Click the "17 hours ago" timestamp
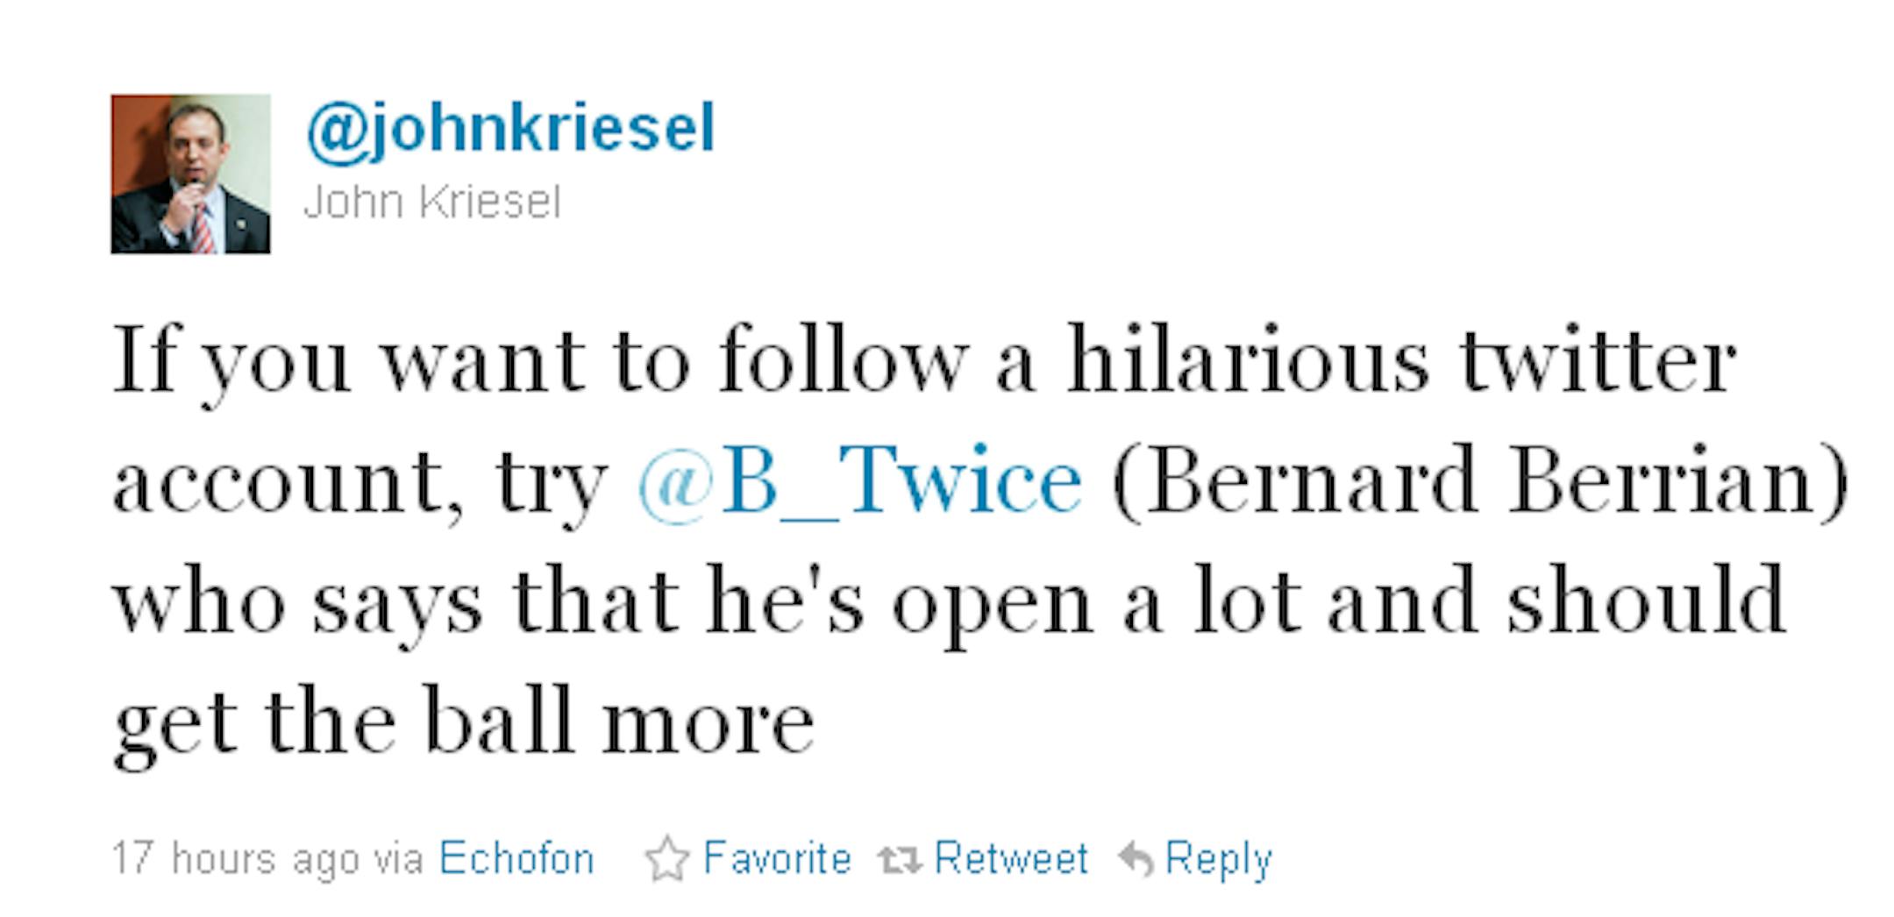 [x=235, y=858]
